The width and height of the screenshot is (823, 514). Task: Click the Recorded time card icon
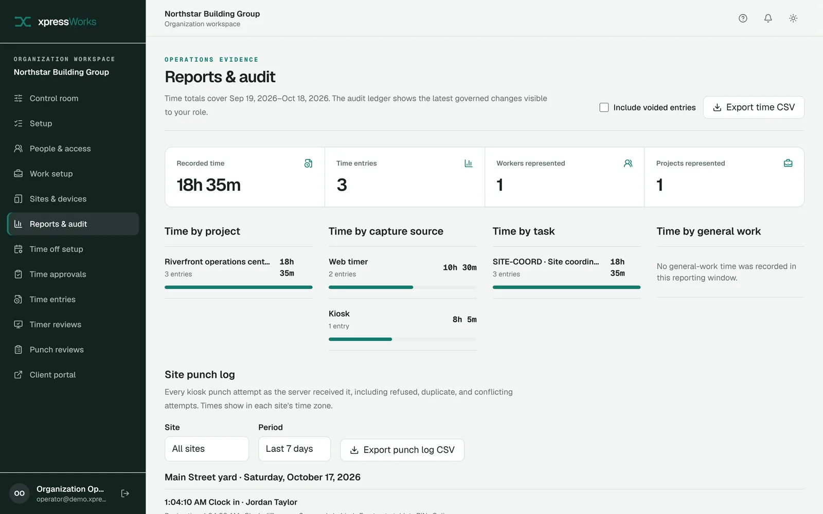pos(308,163)
